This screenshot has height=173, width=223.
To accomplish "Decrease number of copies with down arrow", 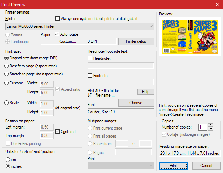I will pos(210,129).
